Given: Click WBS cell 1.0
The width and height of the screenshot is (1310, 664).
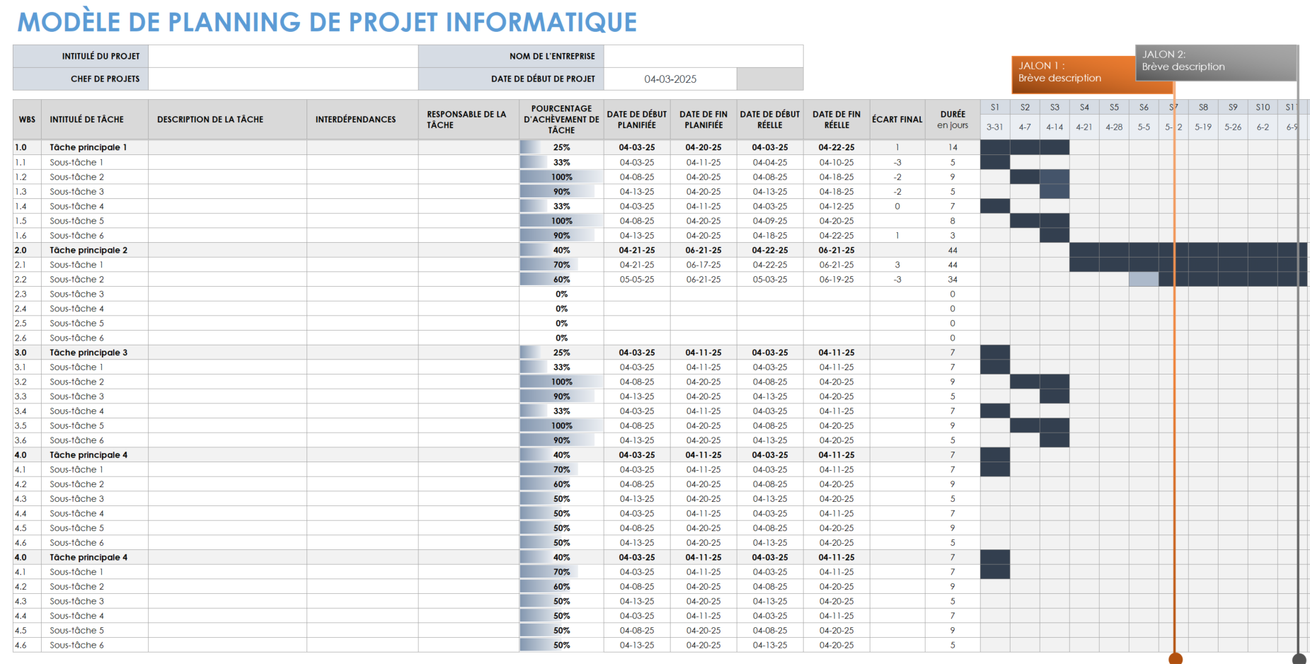Looking at the screenshot, I should (28, 147).
